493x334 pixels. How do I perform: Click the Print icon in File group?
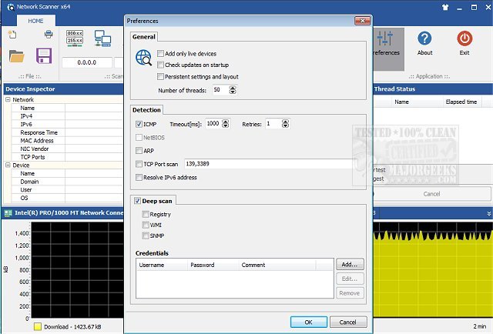[48, 34]
